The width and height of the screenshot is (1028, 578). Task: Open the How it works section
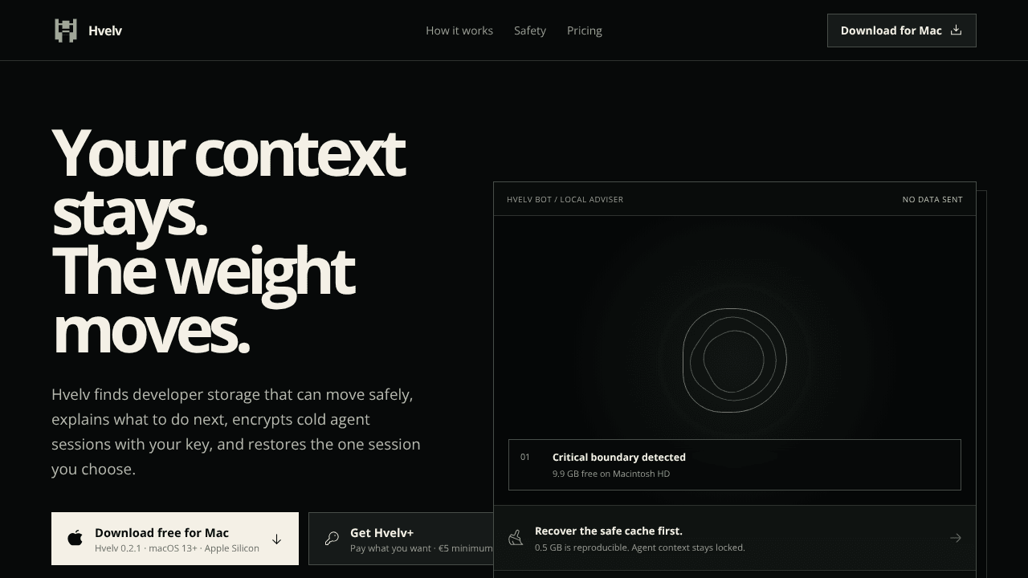click(x=459, y=31)
